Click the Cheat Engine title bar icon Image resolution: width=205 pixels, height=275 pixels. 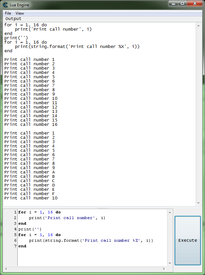point(5,5)
